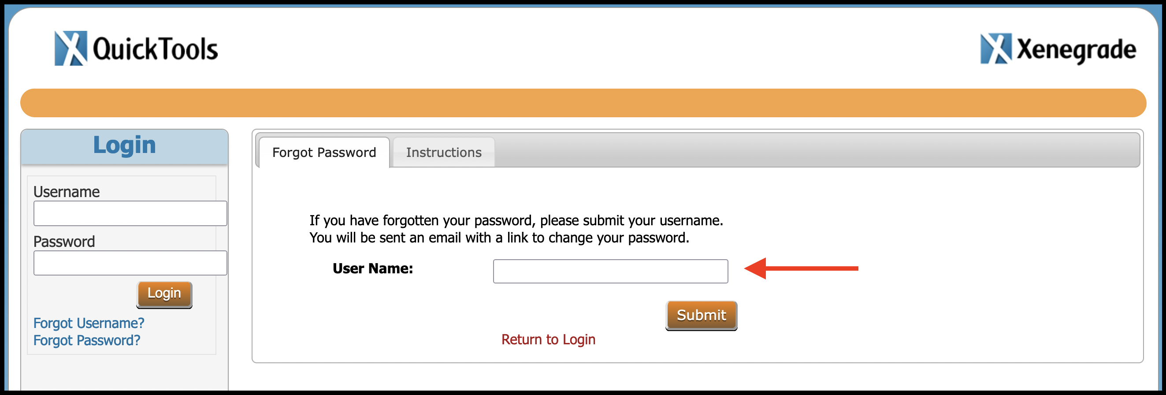Follow the Return to Login link
The width and height of the screenshot is (1166, 395).
548,339
